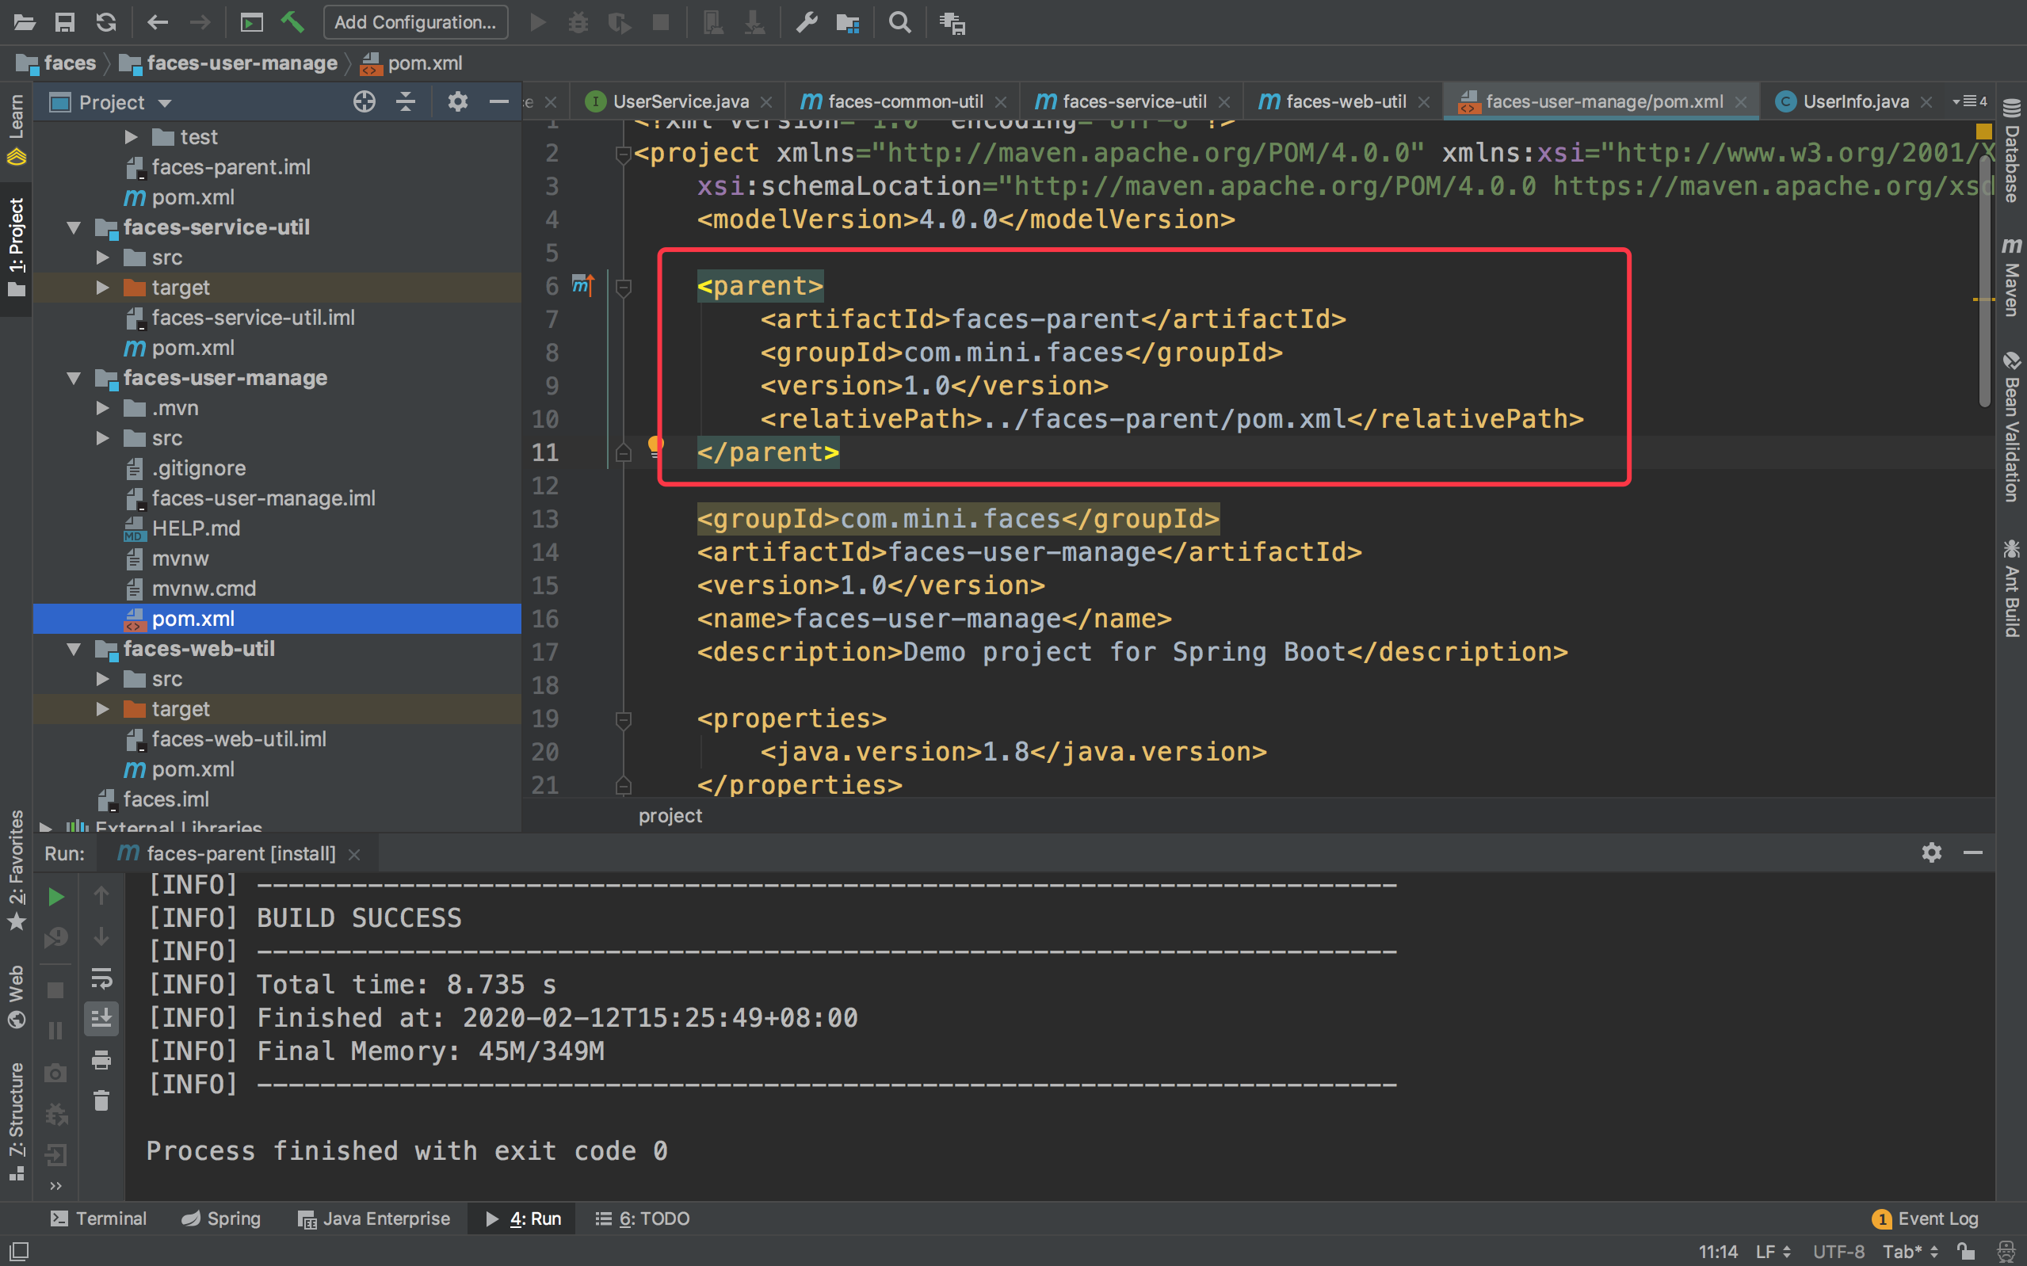Run the application using the green play toolbar icon
The height and width of the screenshot is (1266, 2027).
[x=538, y=23]
